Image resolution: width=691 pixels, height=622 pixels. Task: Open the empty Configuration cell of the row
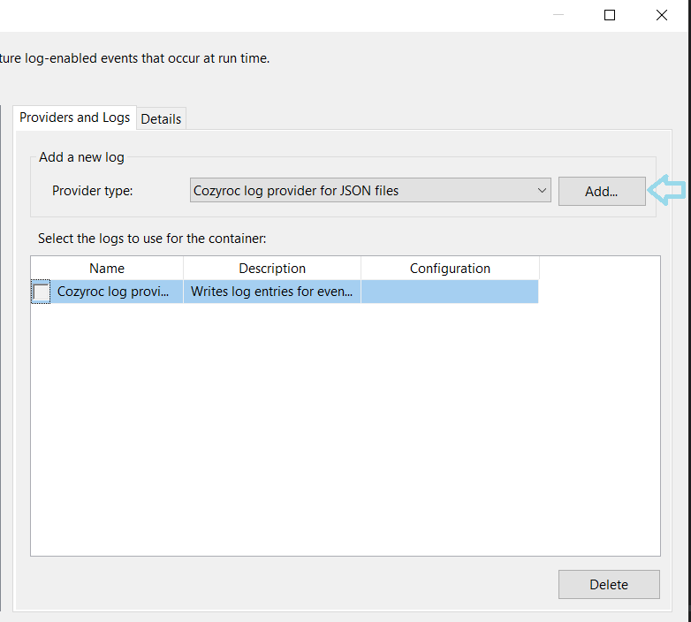coord(450,292)
